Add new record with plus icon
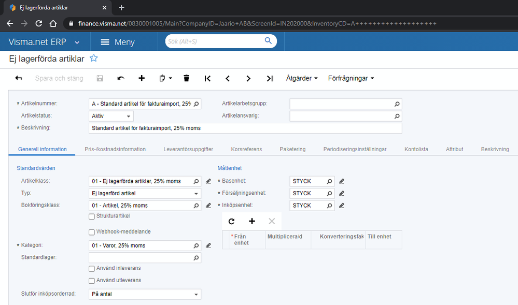The height and width of the screenshot is (305, 518). click(142, 78)
